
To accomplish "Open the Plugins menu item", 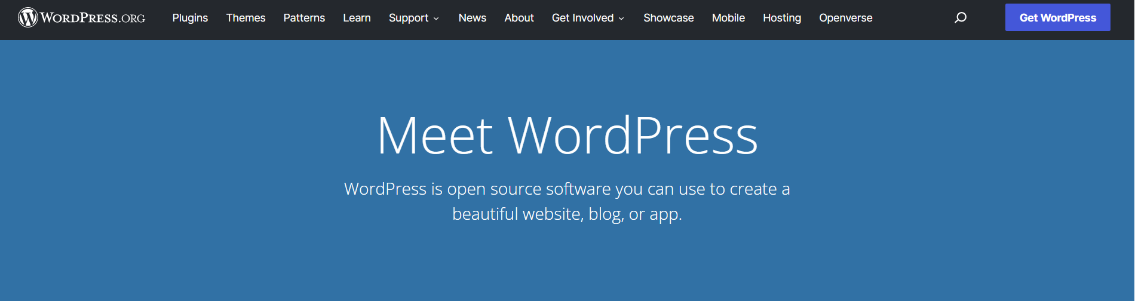I will (x=190, y=18).
